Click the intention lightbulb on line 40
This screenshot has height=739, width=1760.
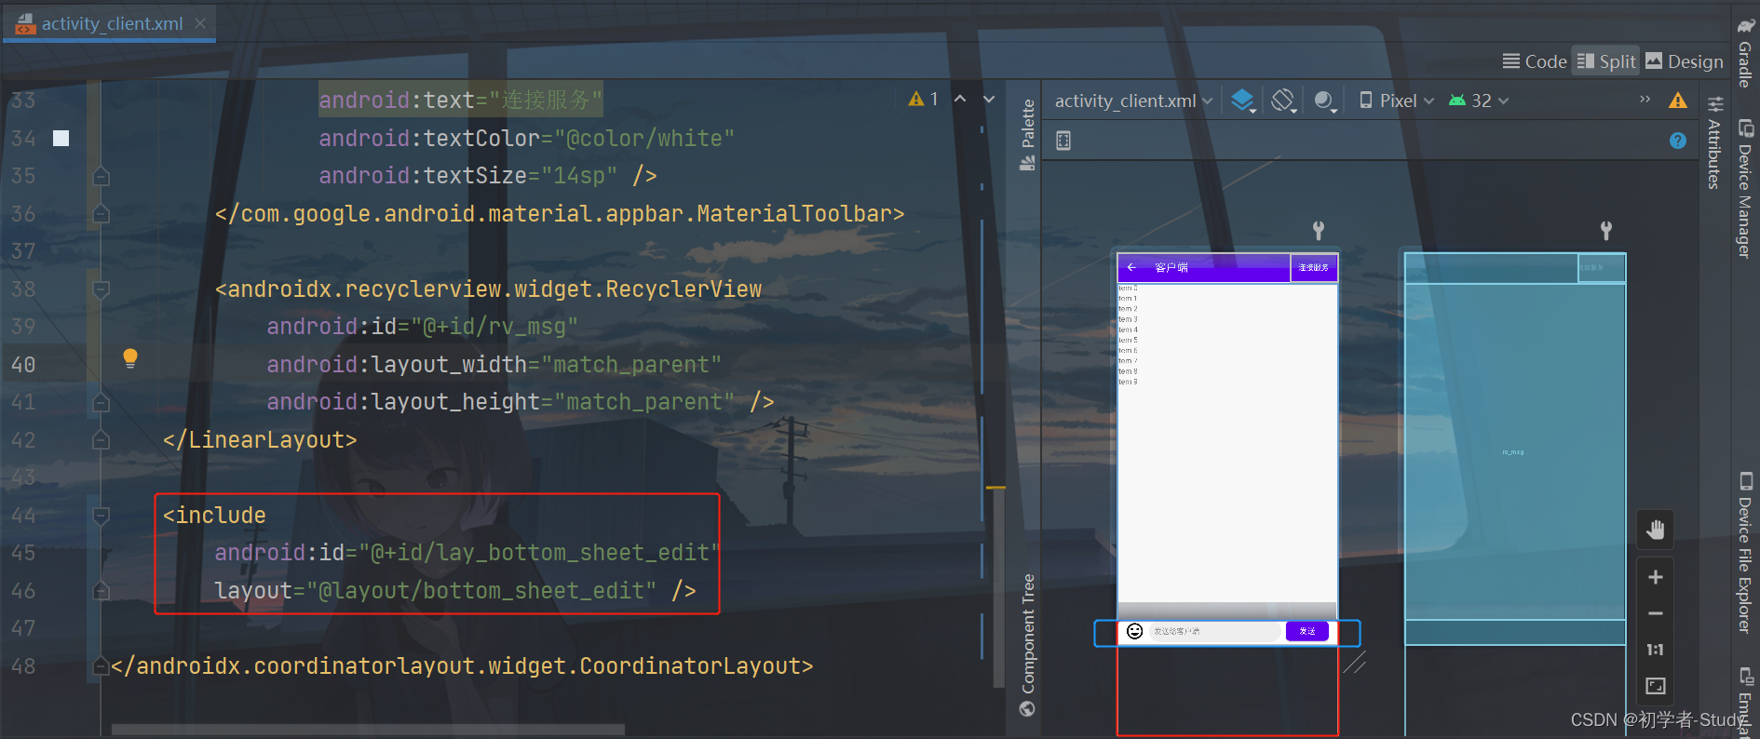[x=130, y=358]
